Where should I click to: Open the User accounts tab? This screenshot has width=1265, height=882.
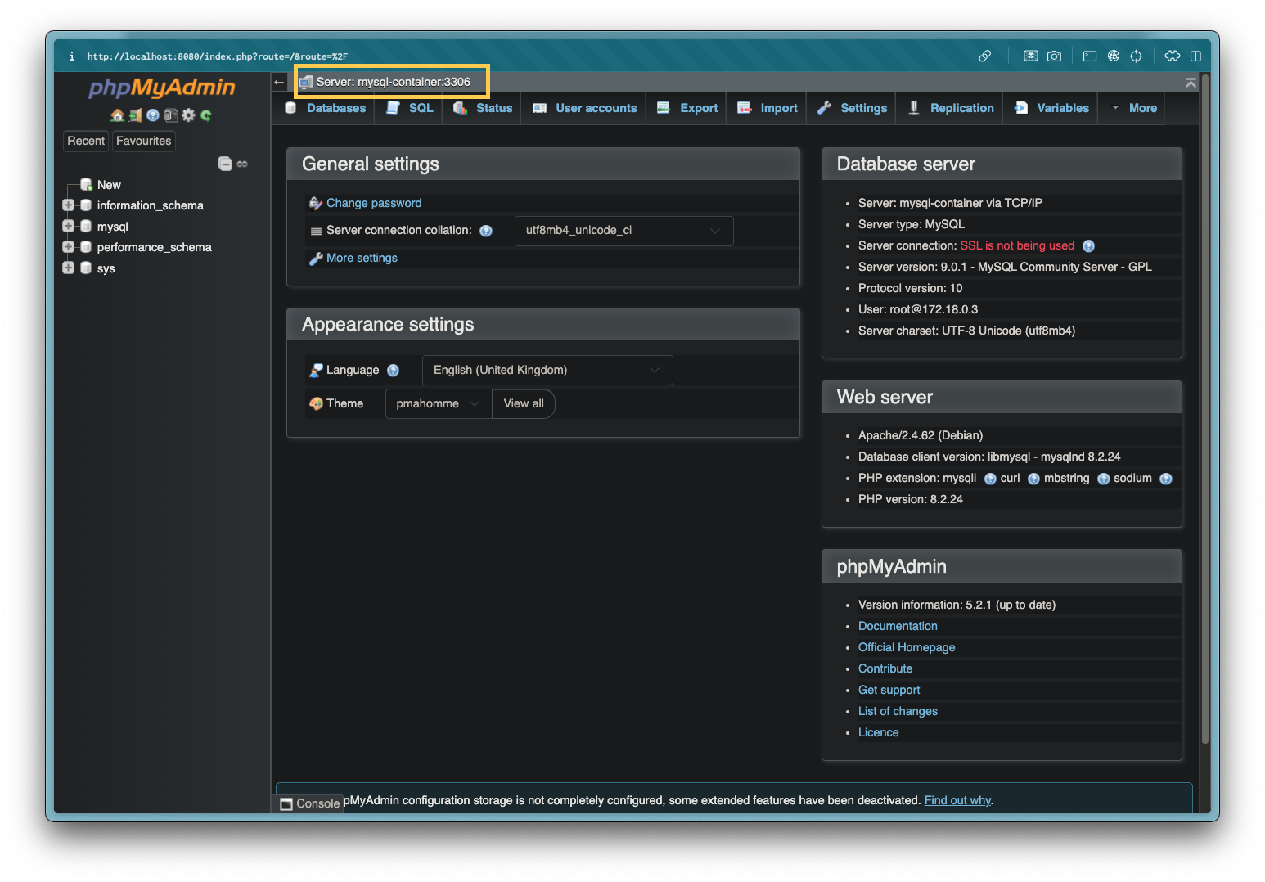point(584,108)
